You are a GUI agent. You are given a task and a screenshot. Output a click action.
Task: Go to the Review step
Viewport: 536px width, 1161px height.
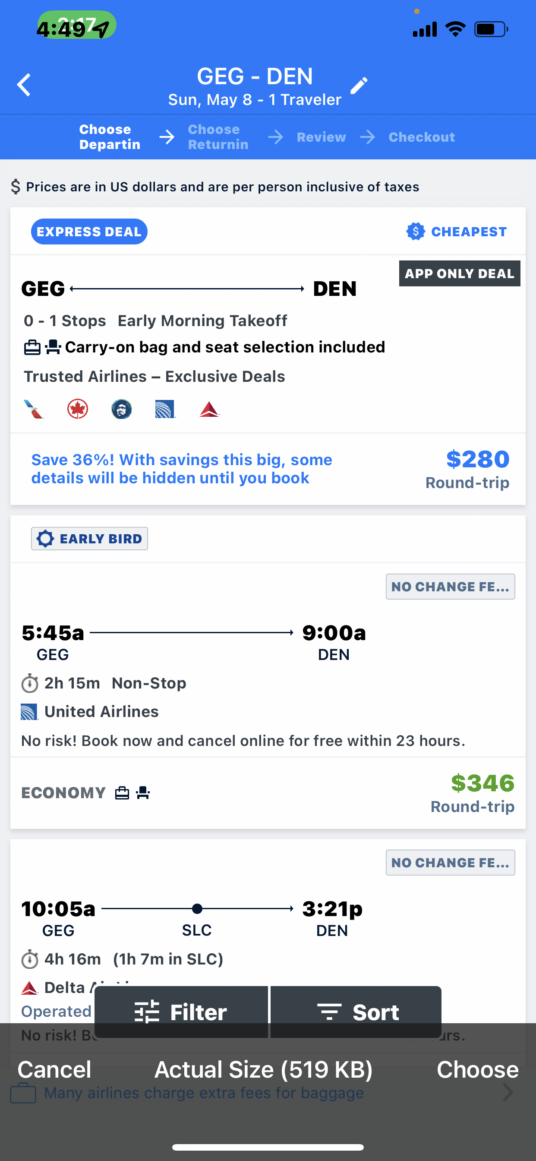321,137
